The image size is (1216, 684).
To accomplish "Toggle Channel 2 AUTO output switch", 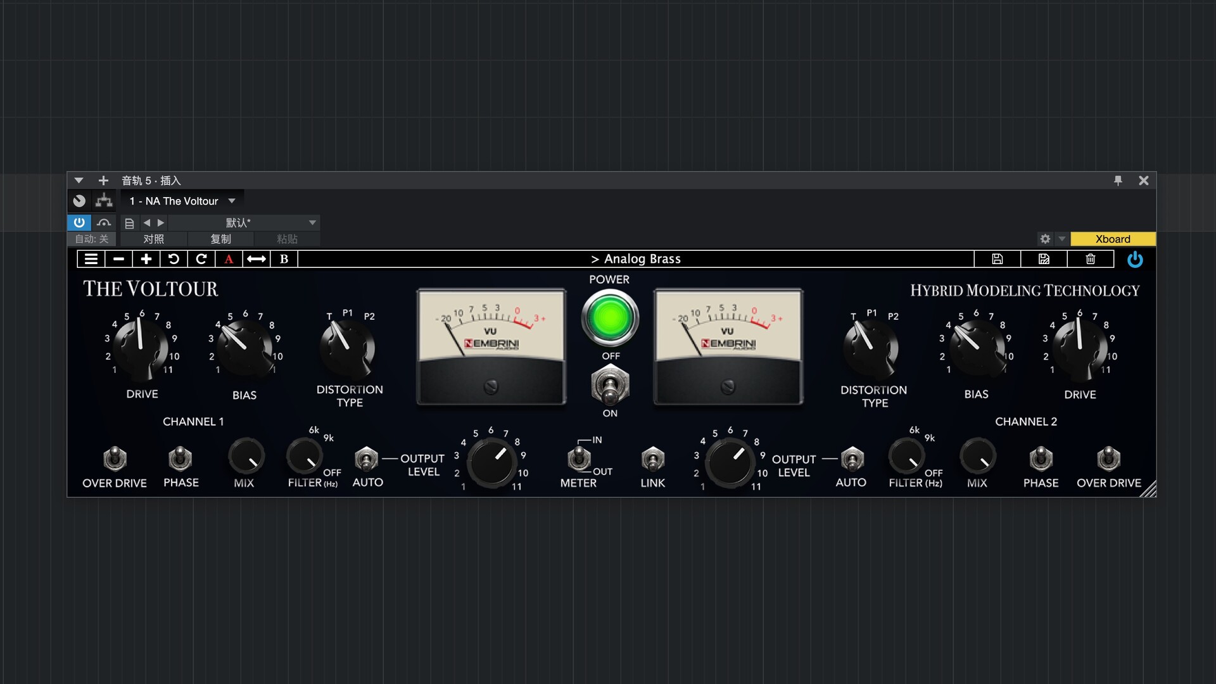I will coord(852,459).
